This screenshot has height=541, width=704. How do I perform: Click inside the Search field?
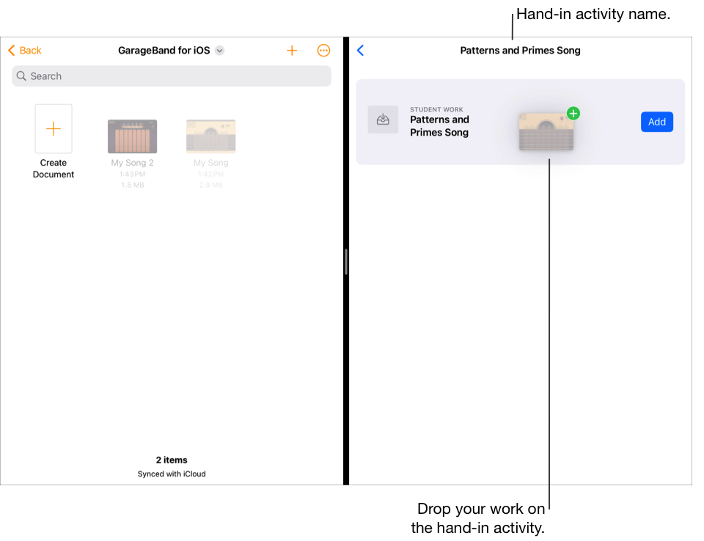(x=171, y=76)
